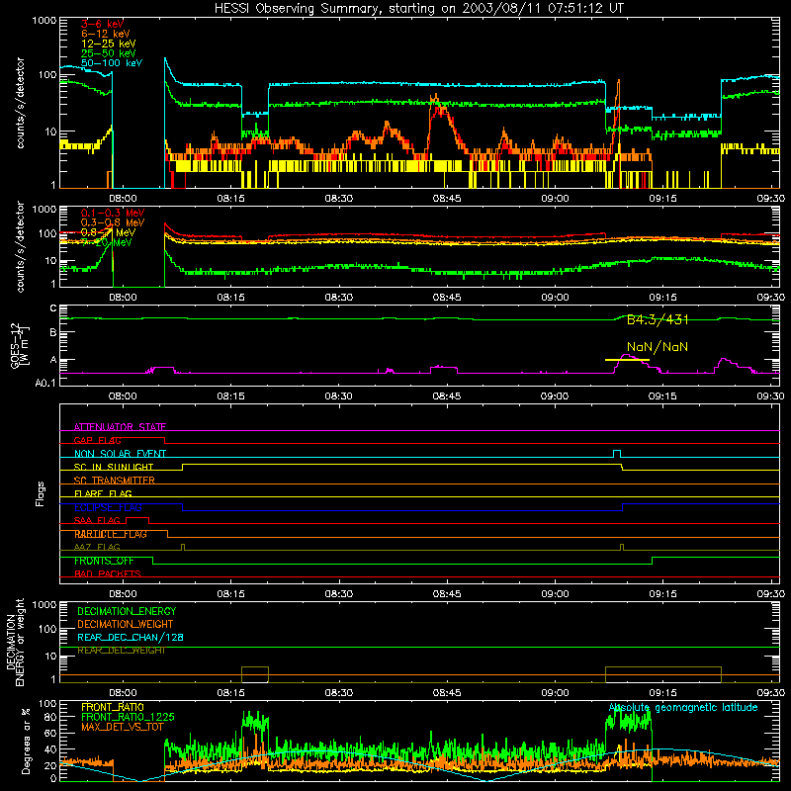Select the 3-6 keV legend label
This screenshot has width=791, height=791.
point(102,24)
